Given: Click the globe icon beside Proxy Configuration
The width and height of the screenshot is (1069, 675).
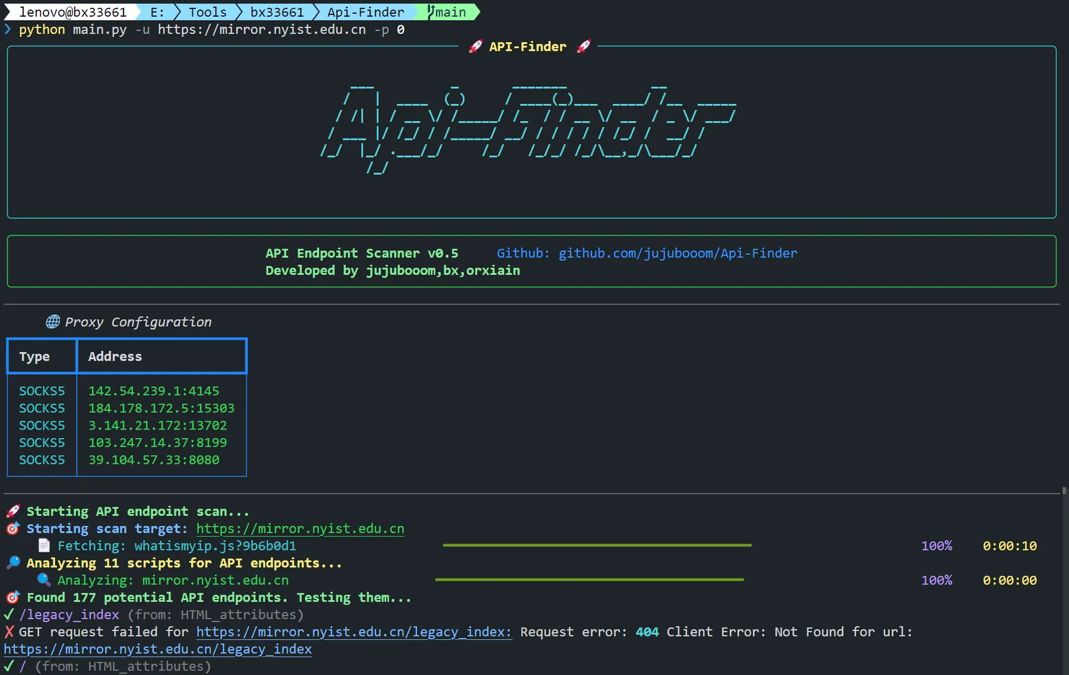Looking at the screenshot, I should coord(53,321).
